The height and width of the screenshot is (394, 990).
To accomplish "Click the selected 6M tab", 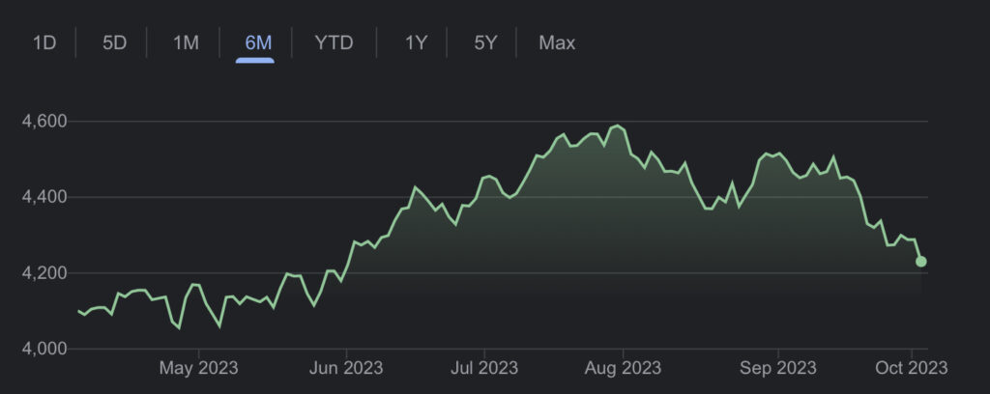I will [255, 42].
